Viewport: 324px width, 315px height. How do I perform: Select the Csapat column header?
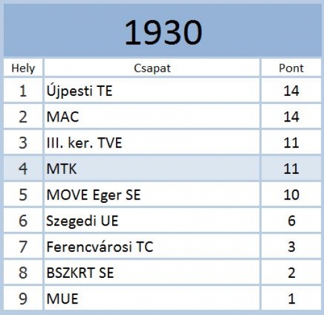click(152, 68)
